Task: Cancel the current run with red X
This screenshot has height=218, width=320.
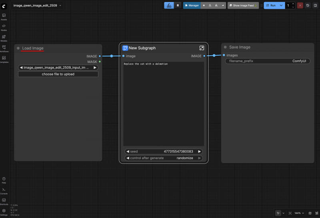Action: (x=300, y=6)
